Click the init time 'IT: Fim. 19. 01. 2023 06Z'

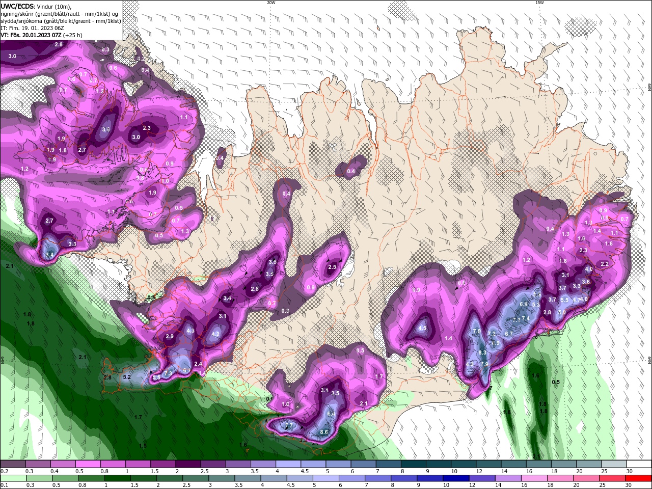point(32,28)
